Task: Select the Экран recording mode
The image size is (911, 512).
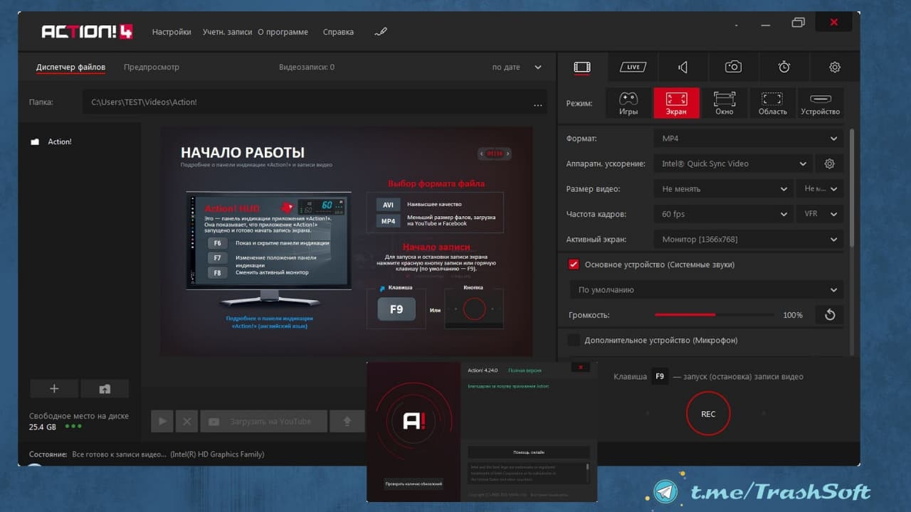Action: 676,103
